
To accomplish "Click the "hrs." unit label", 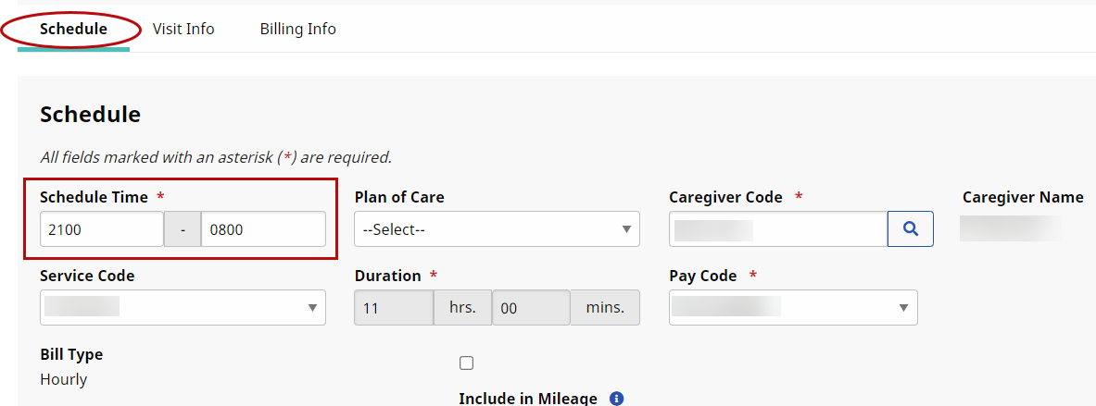I will (x=462, y=308).
